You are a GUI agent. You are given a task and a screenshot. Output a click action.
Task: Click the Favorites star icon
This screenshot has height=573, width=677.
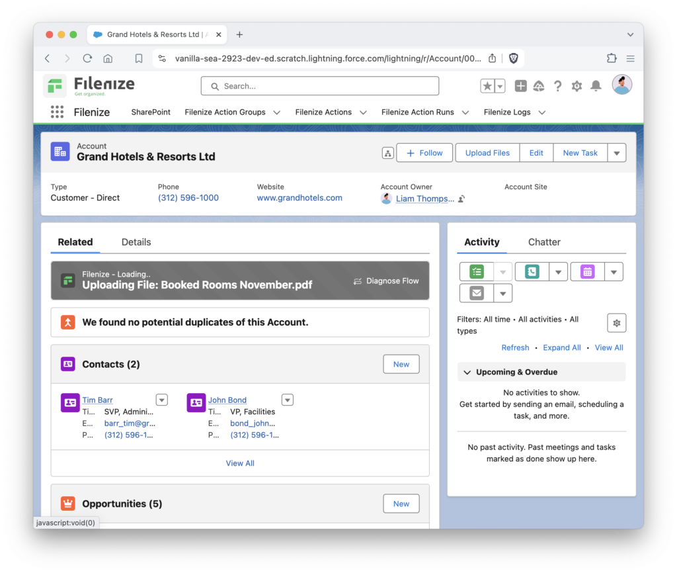tap(487, 86)
